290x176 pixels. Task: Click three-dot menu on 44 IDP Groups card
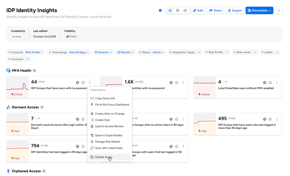tap(90, 82)
